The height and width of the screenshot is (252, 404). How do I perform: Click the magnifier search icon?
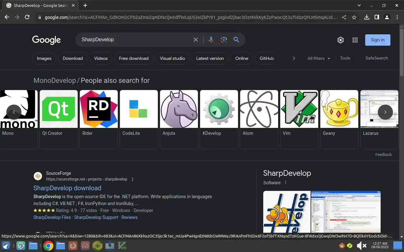[236, 40]
